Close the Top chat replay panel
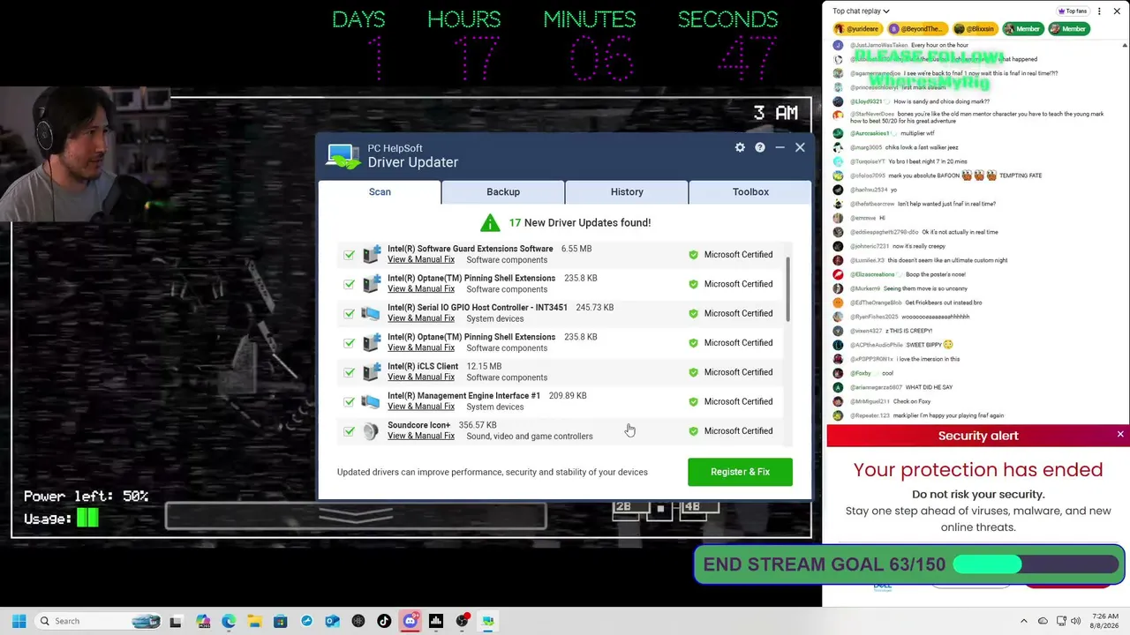Viewport: 1130px width, 635px height. pyautogui.click(x=1119, y=11)
